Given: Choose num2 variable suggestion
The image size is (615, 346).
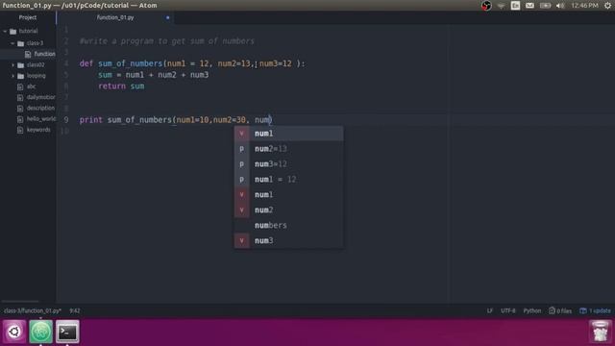Looking at the screenshot, I should coord(288,210).
